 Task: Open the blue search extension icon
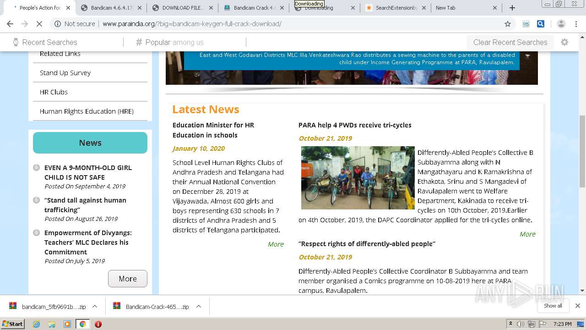coord(541,24)
